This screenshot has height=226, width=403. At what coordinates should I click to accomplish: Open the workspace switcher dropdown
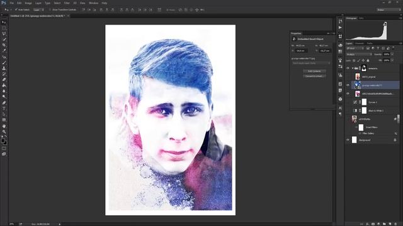389,10
